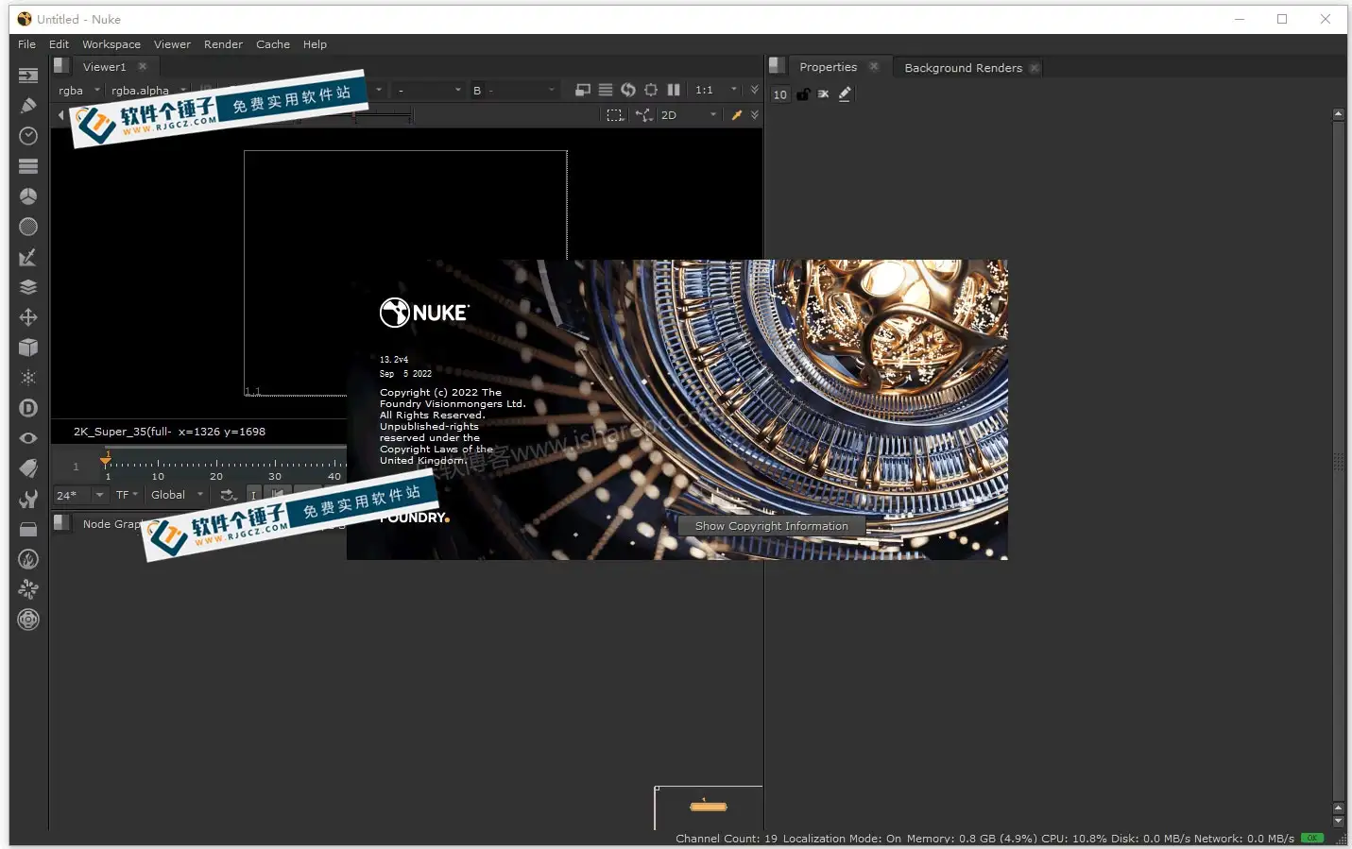Open the TF timeline display dropdown
The width and height of the screenshot is (1352, 849).
[x=127, y=495]
